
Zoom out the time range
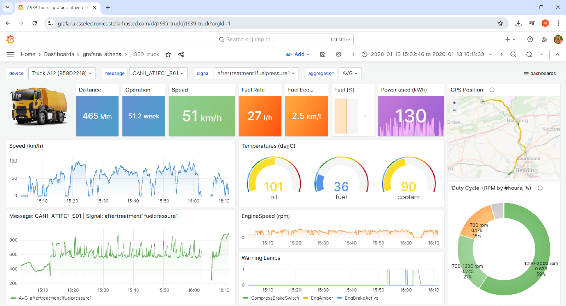513,54
